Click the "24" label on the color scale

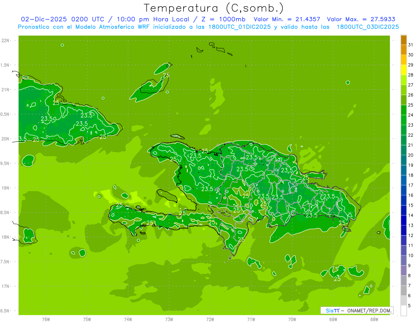tap(411, 115)
